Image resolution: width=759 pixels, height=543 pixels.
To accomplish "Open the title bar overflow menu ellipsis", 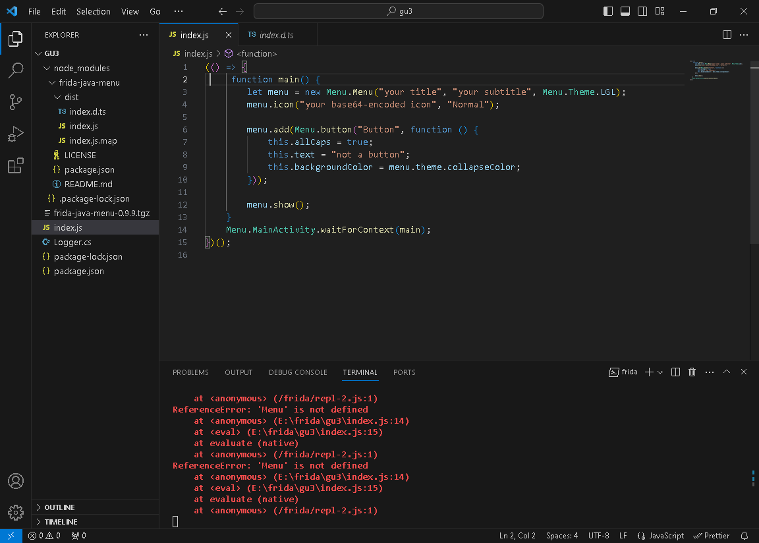I will [179, 11].
